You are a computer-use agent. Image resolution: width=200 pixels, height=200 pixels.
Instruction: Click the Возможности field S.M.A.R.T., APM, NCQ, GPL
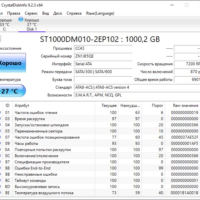(x=137, y=95)
